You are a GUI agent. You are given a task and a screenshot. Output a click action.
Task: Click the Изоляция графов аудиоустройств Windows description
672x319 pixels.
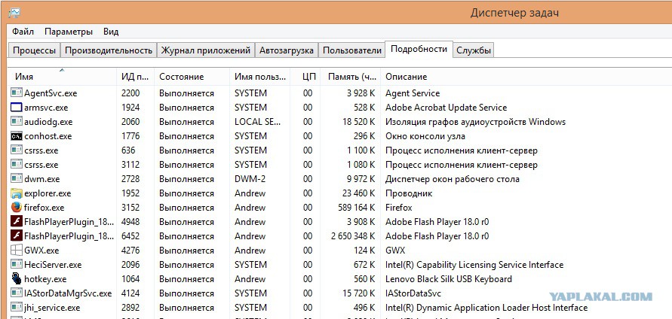[475, 121]
